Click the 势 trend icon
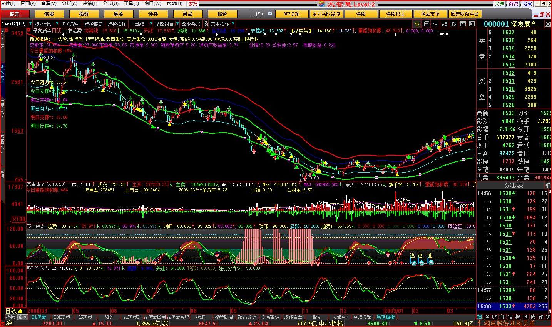Screen dimensions: 552x327 pos(518,317)
